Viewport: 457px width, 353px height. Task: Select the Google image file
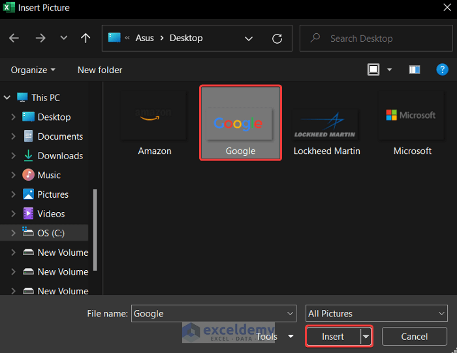coord(240,123)
